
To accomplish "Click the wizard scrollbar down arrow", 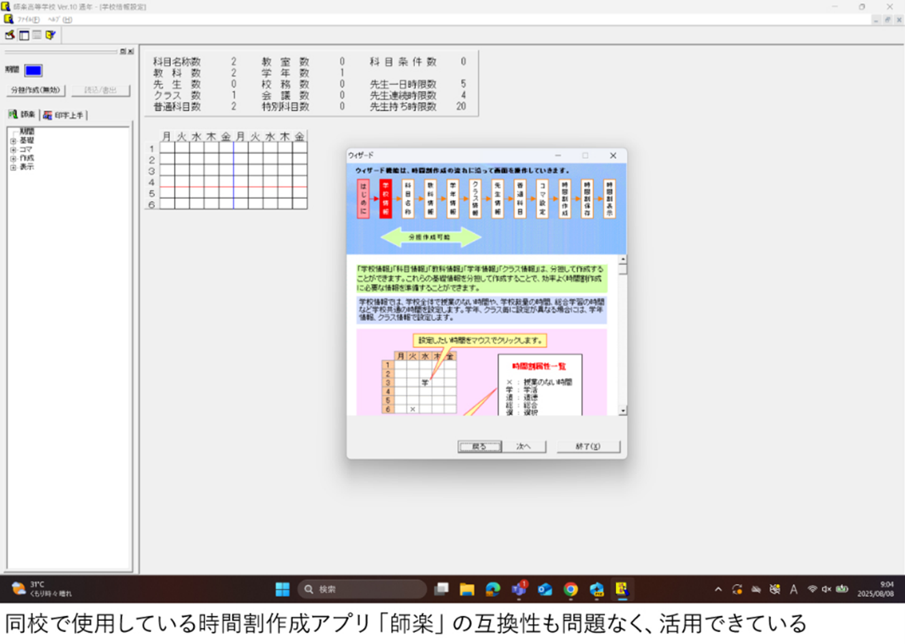I will (x=622, y=411).
